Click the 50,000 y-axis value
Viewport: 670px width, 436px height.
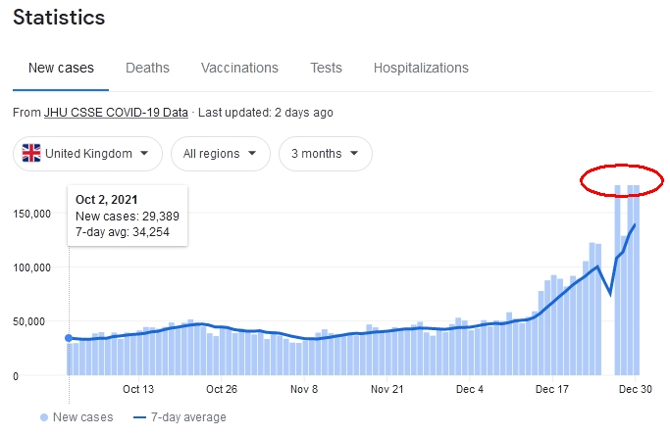tap(28, 321)
